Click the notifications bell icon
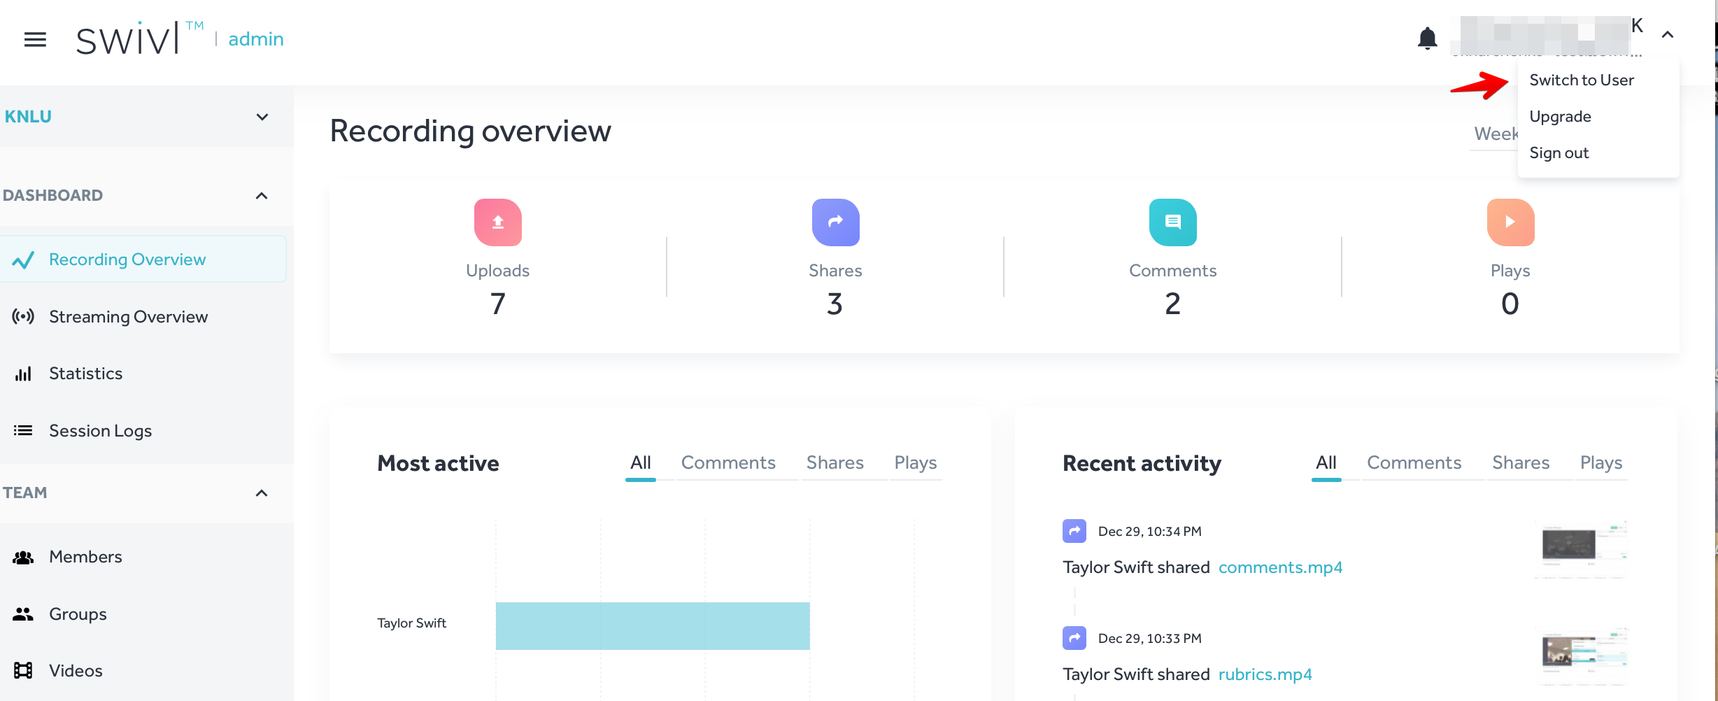 tap(1427, 38)
